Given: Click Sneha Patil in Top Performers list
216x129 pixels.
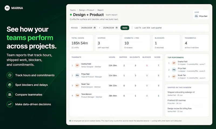Looking at the screenshot, I should [x=183, y=62].
